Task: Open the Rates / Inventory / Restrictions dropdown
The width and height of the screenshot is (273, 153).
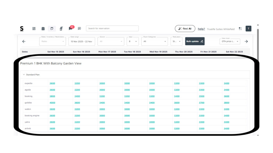Action: tap(53, 41)
